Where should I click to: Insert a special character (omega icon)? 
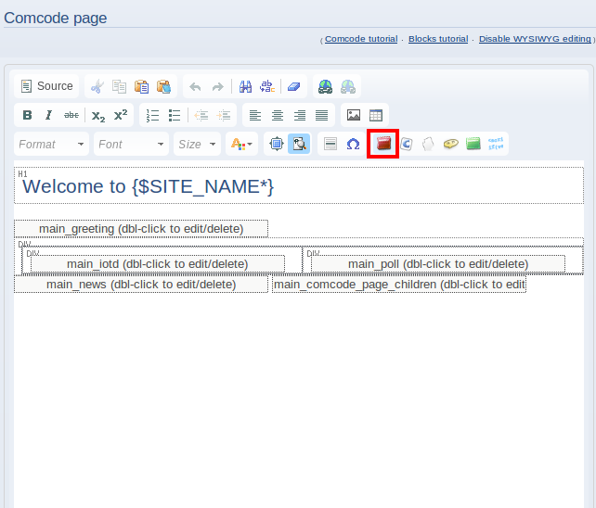point(353,145)
